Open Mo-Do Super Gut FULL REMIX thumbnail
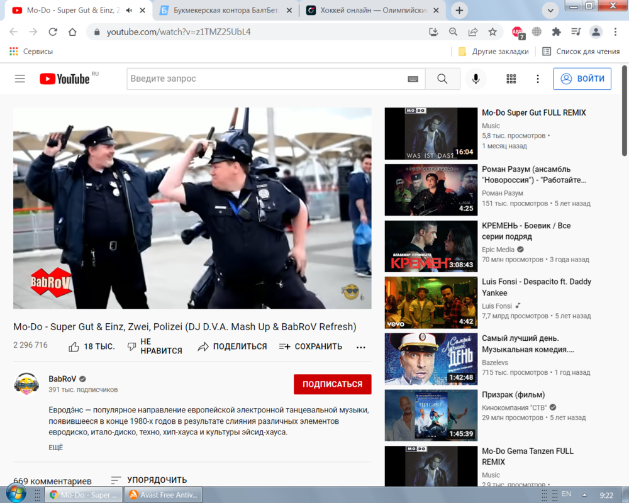This screenshot has height=503, width=629. coord(431,133)
